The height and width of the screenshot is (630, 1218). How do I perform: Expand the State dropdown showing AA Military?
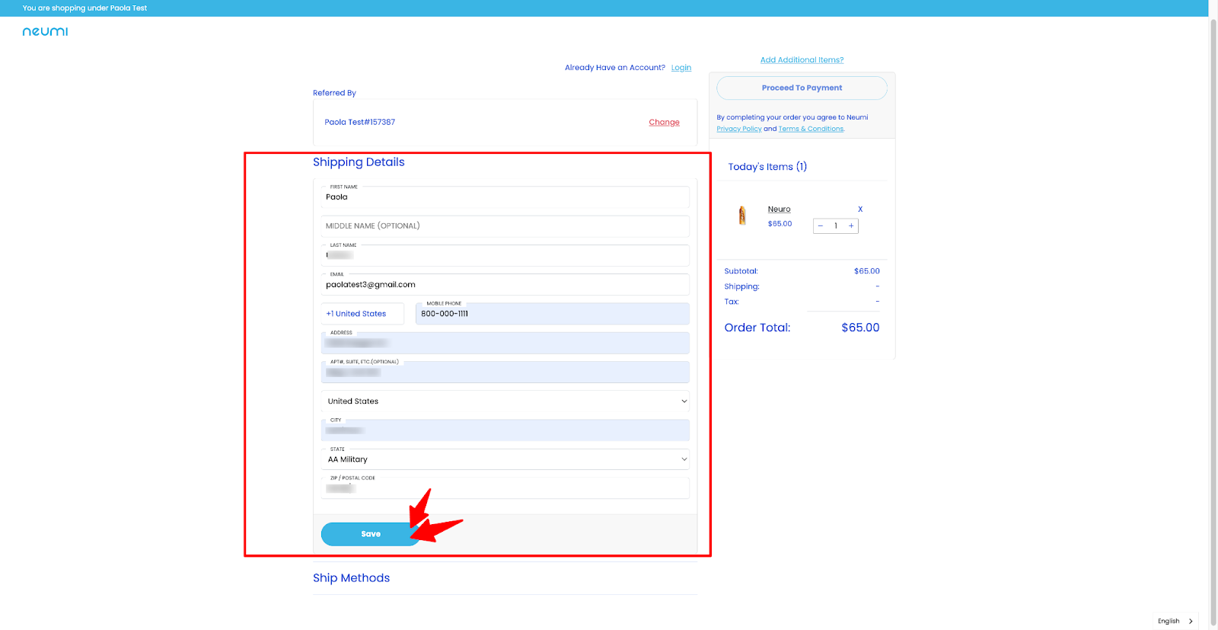(505, 459)
